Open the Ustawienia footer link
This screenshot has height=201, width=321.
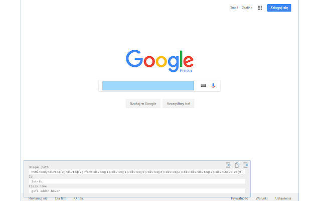[283, 198]
